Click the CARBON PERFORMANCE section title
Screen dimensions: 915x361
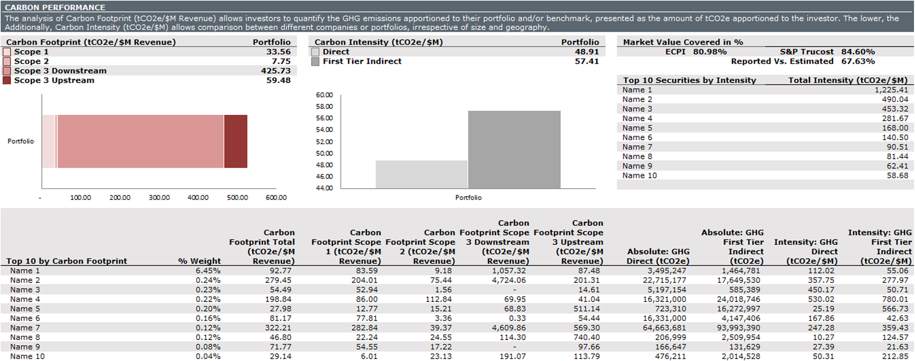55,7
